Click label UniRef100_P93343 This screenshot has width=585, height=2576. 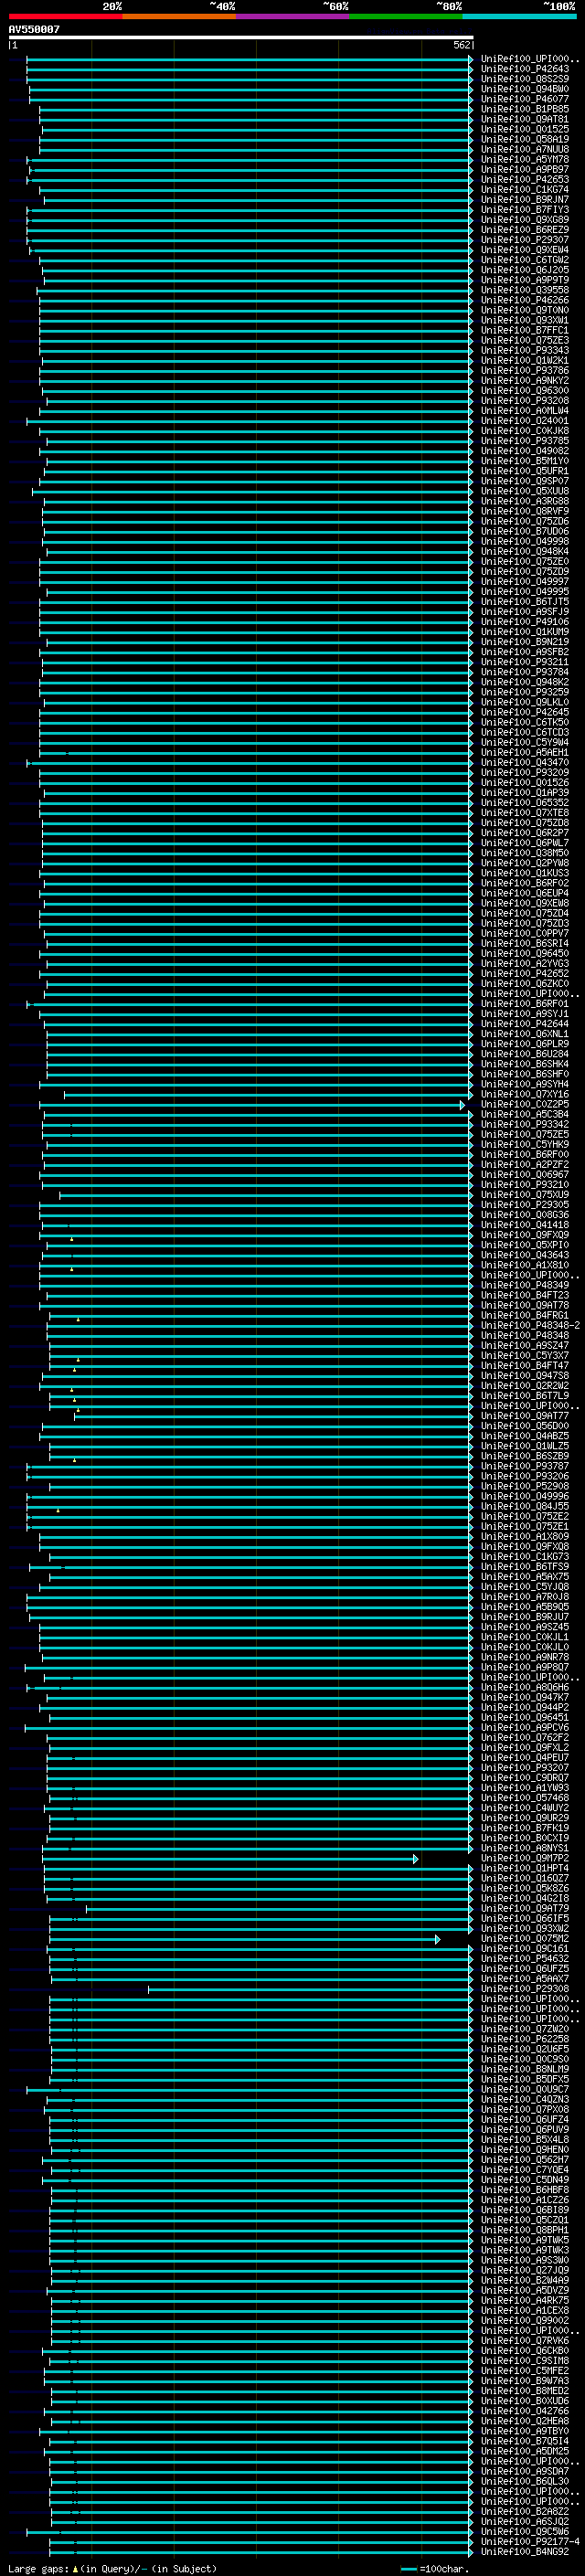click(x=524, y=350)
